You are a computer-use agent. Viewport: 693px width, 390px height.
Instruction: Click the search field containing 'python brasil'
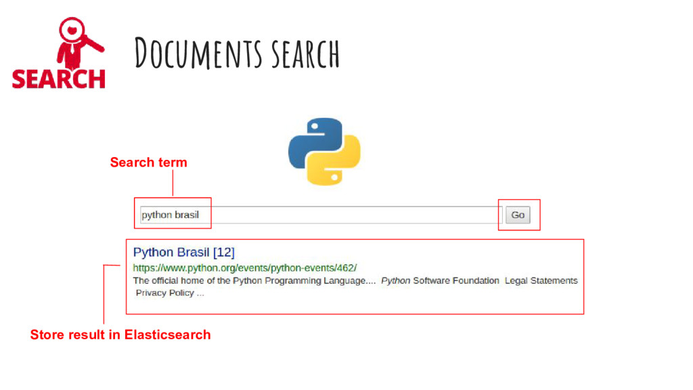point(321,215)
